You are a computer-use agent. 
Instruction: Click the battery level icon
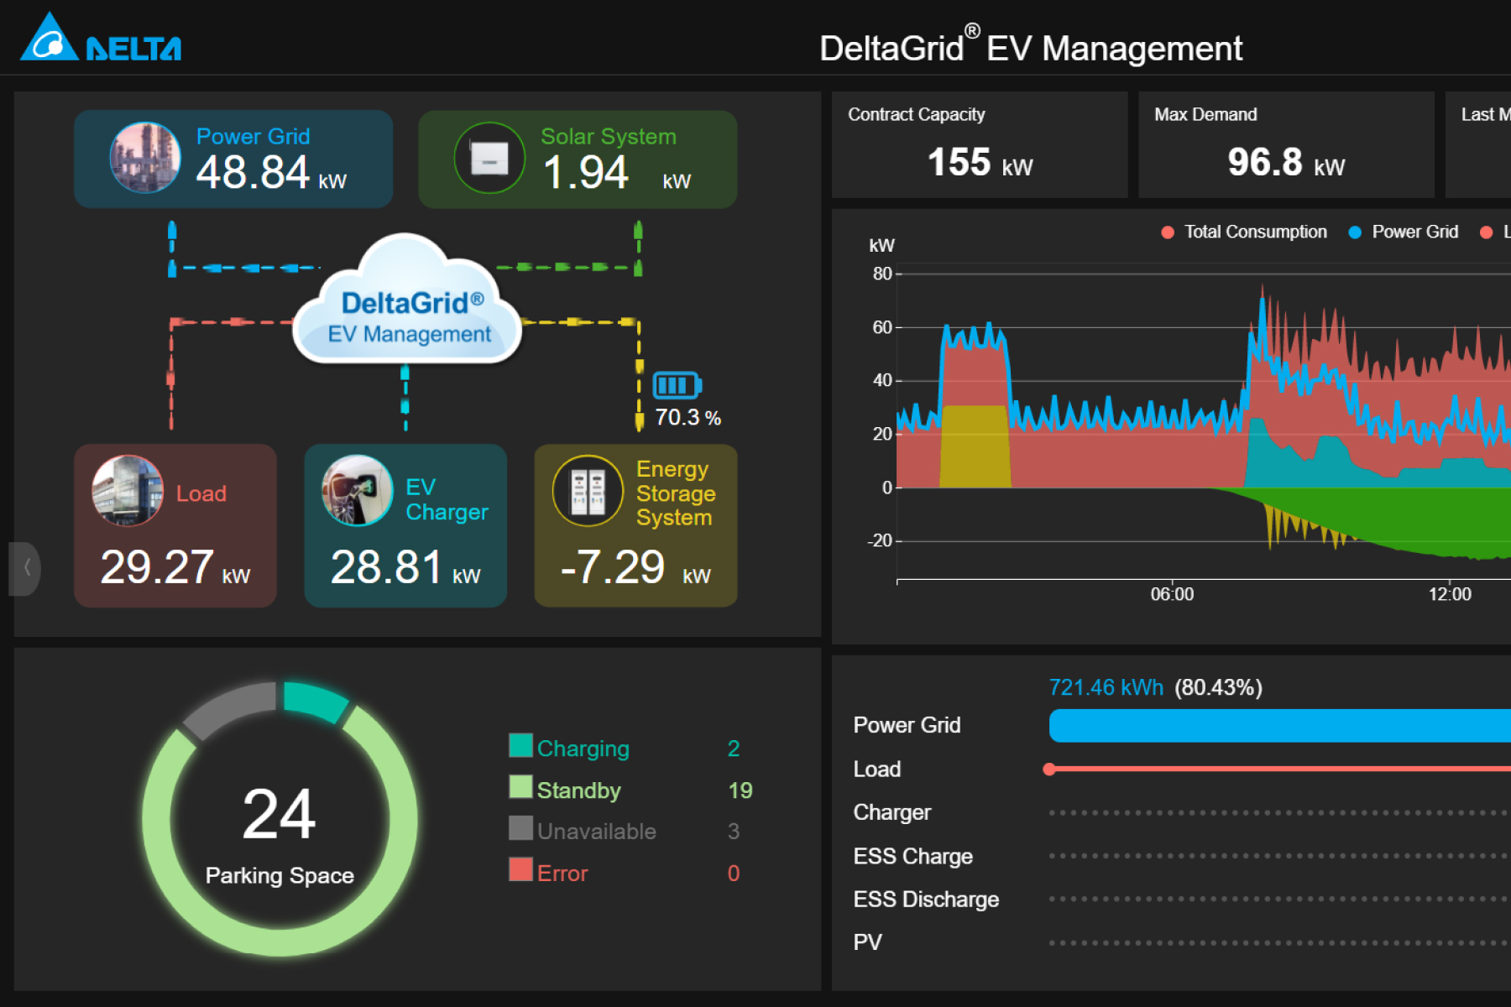click(x=677, y=385)
